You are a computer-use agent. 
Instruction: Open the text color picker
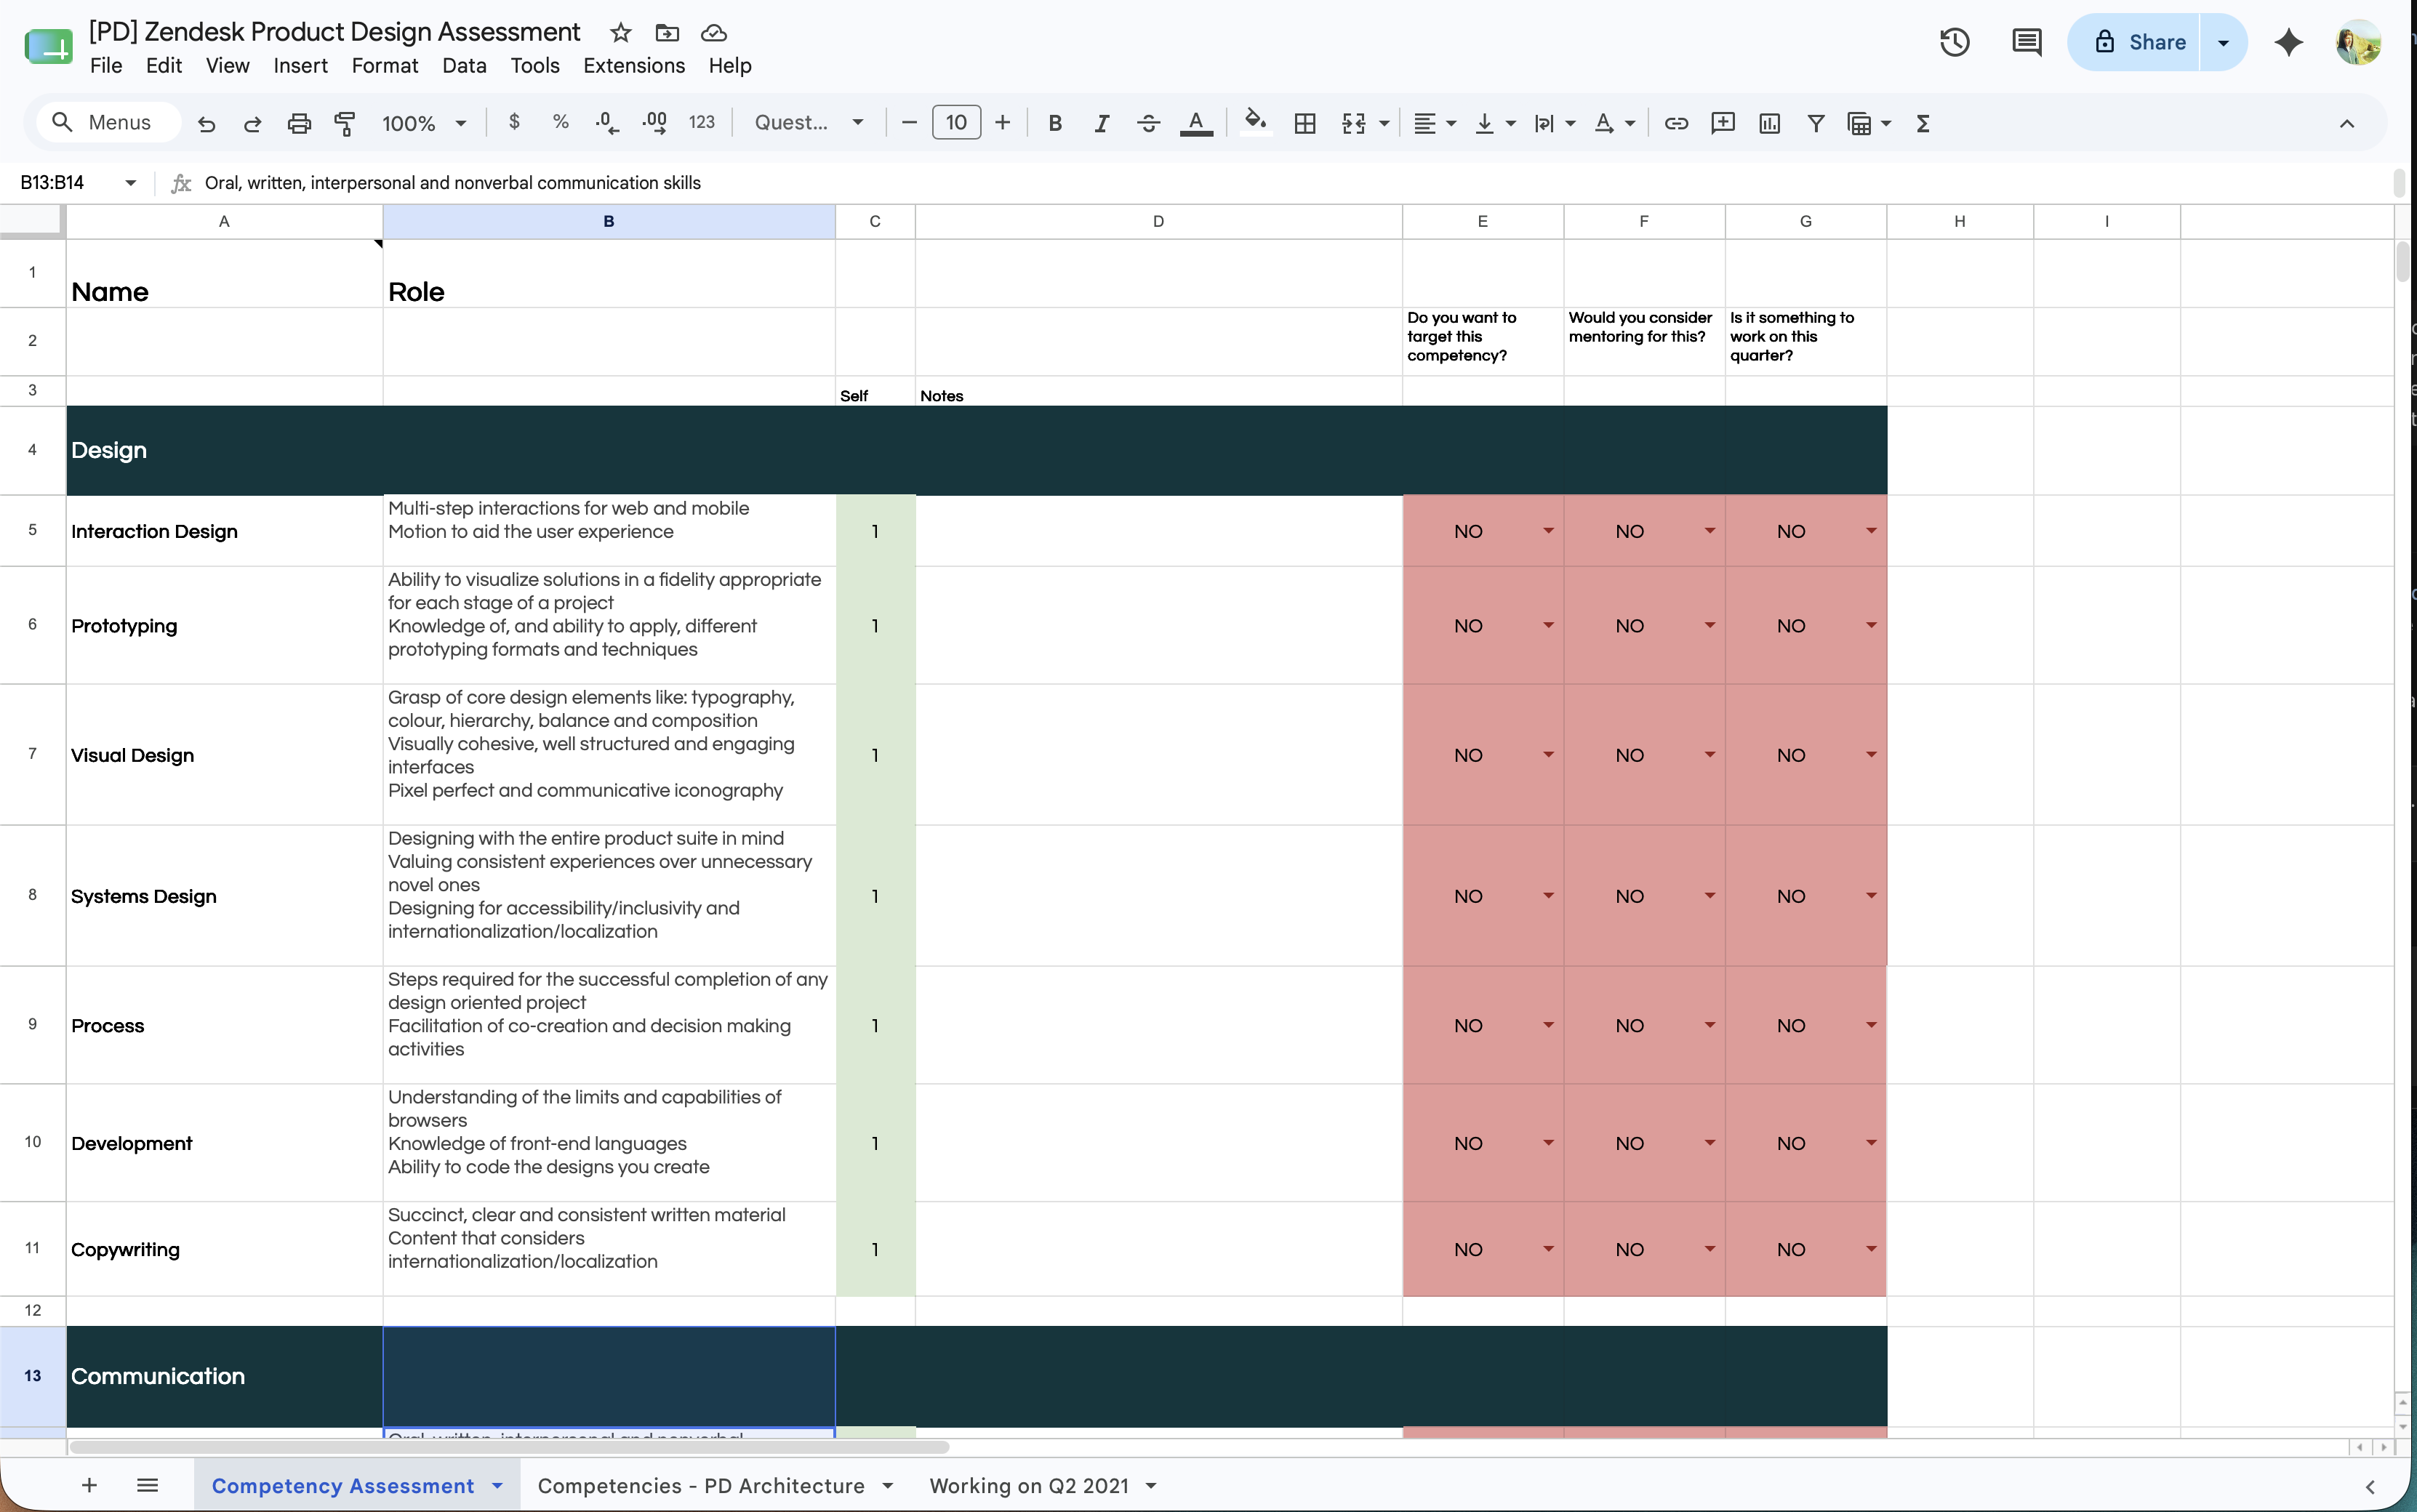[1196, 123]
